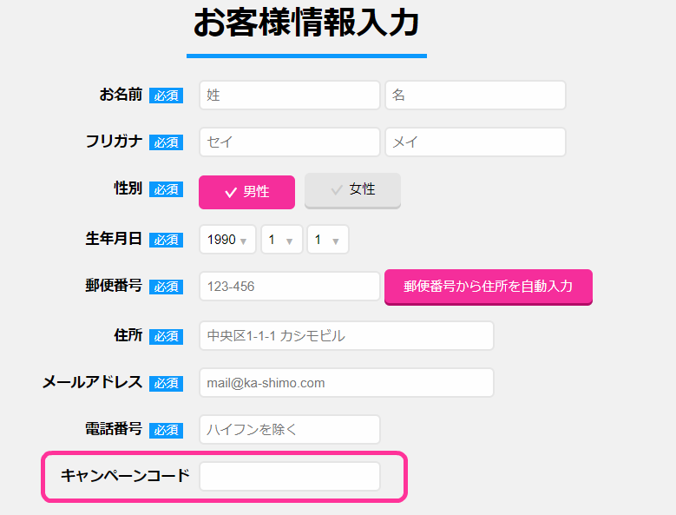Click the email address input field
The image size is (676, 515).
pyautogui.click(x=346, y=383)
